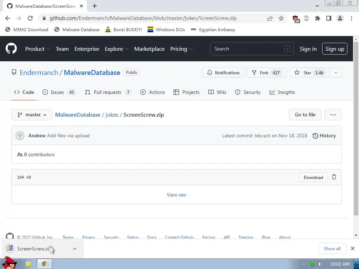
Task: Open the Projects tab
Action: click(187, 92)
